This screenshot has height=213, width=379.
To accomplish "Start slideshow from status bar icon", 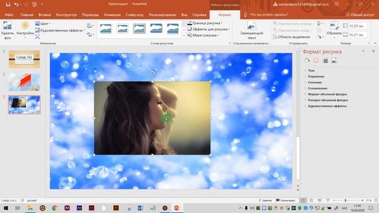I will pyautogui.click(x=327, y=201).
